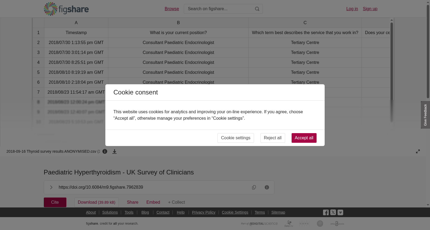Open the Blog footer link

(x=145, y=212)
